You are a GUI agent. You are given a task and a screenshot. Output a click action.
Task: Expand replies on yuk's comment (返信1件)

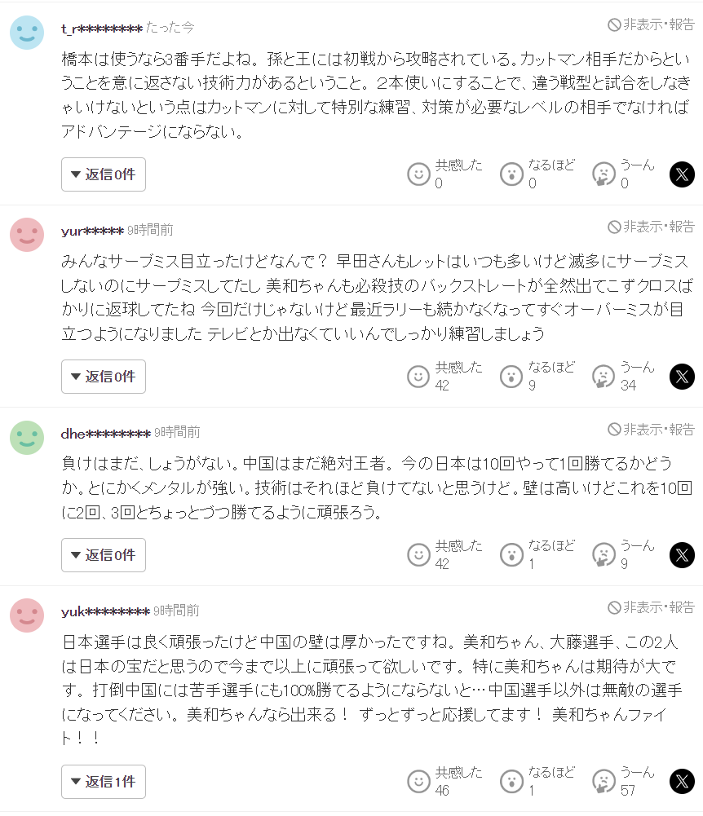click(x=103, y=781)
